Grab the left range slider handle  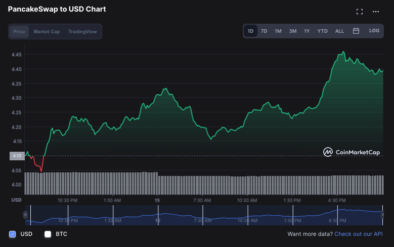tap(25, 215)
